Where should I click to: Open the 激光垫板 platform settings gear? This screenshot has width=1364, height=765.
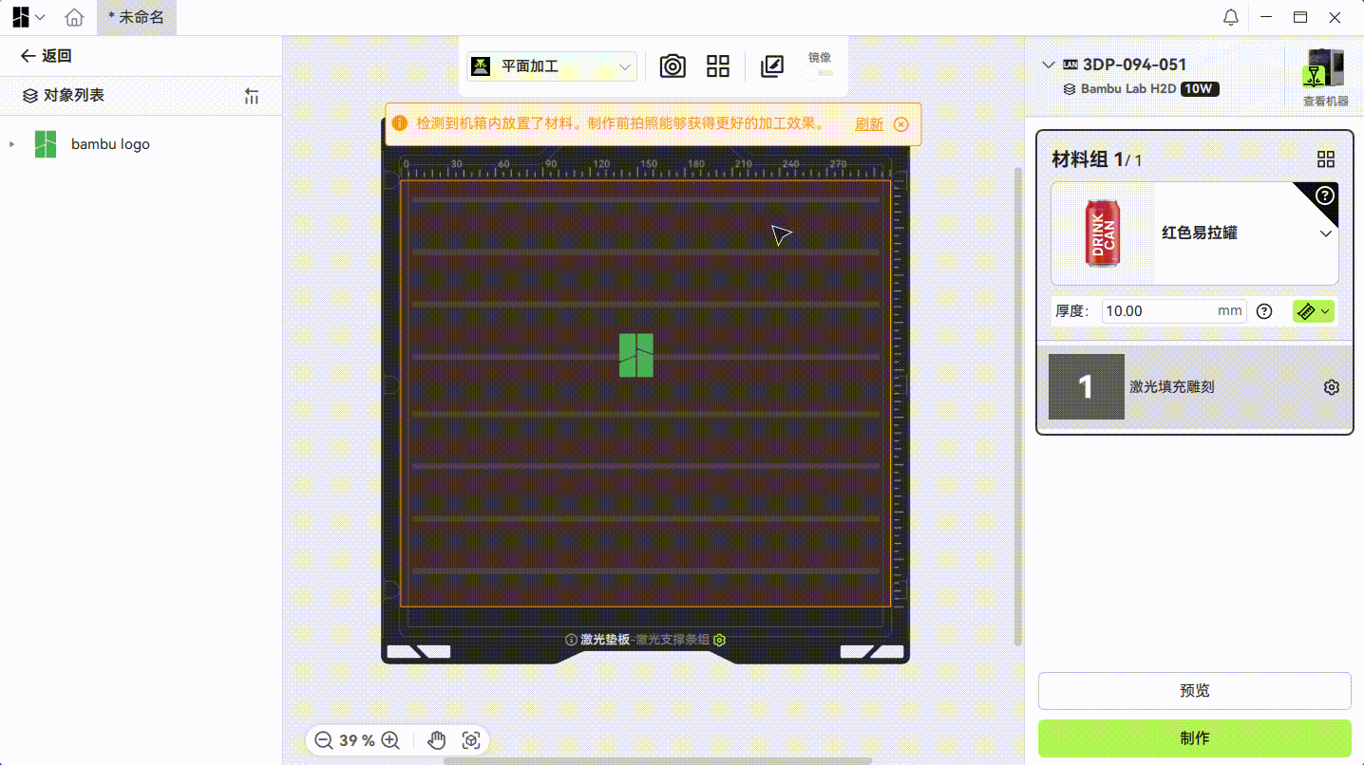720,640
